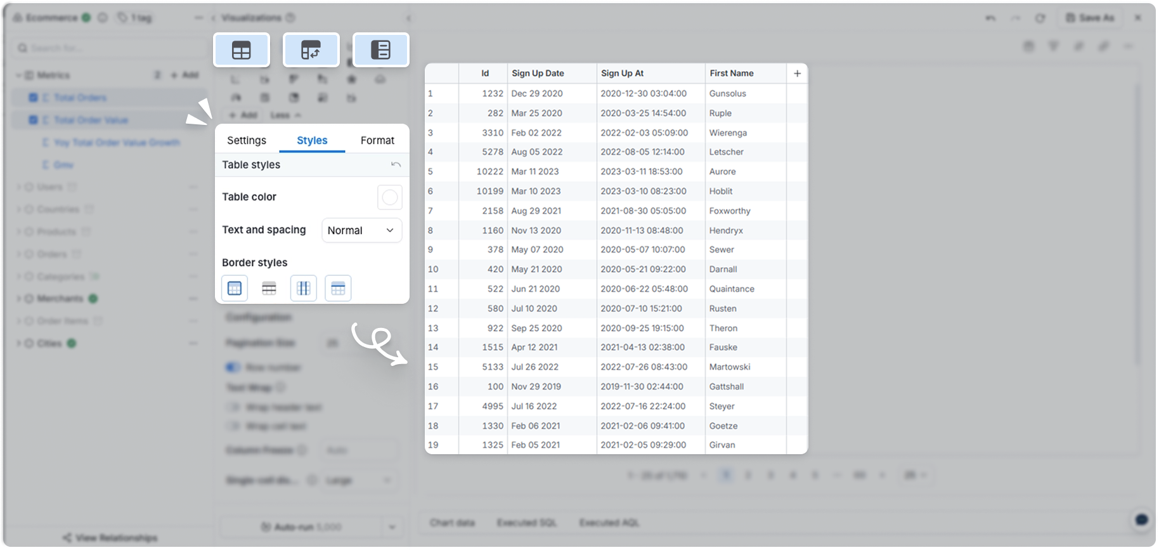Switch to the Styles tab
The width and height of the screenshot is (1159, 550).
pyautogui.click(x=312, y=140)
